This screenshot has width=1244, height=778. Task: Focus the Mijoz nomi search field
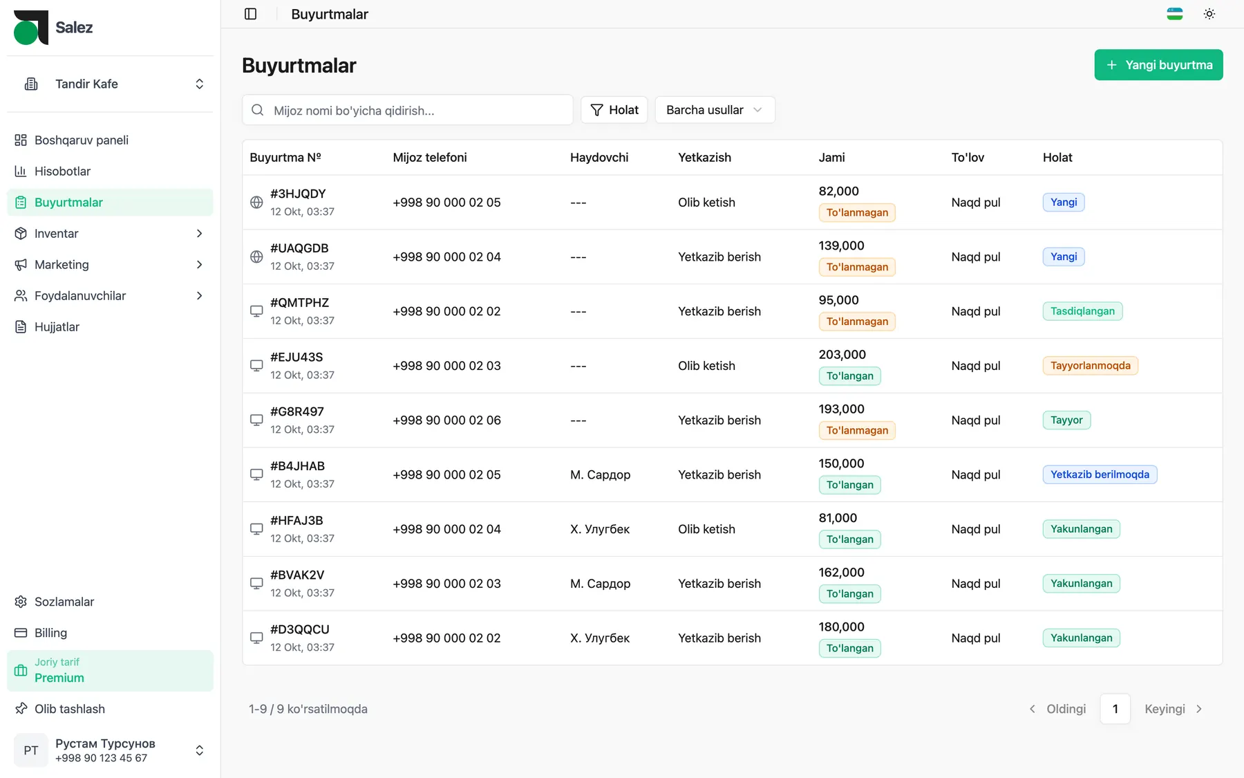(408, 110)
